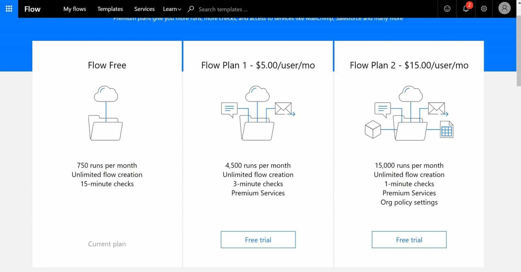This screenshot has height=272, width=521.
Task: Open the notifications bell icon
Action: 466,10
